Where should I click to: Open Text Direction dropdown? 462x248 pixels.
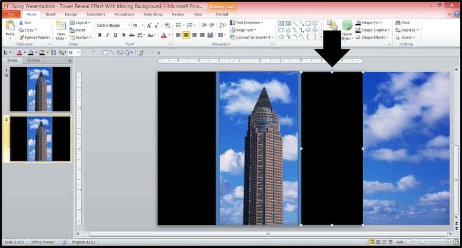click(246, 23)
